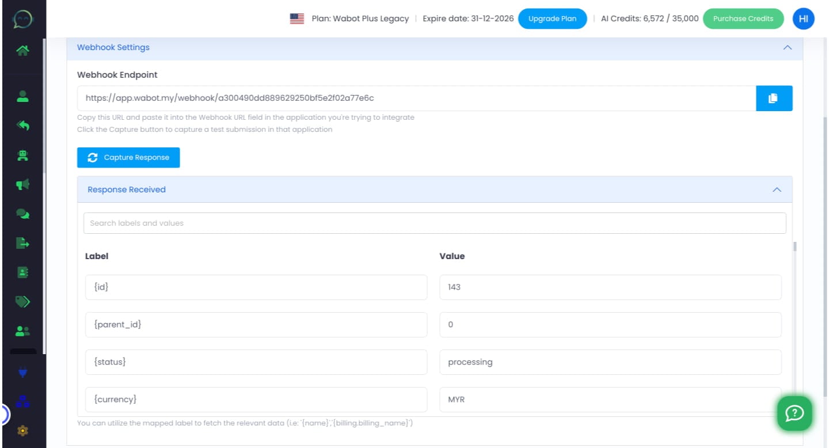
Task: Click the plug integrations sidebar icon
Action: [x=22, y=372]
